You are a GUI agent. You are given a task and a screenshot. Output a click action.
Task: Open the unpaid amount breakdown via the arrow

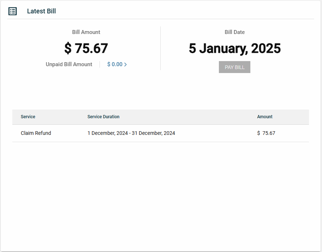[126, 64]
